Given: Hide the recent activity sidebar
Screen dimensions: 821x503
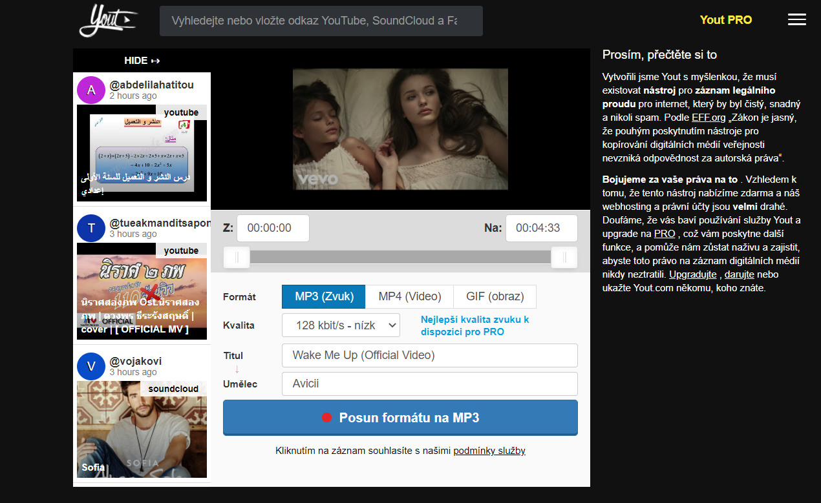Looking at the screenshot, I should (142, 60).
